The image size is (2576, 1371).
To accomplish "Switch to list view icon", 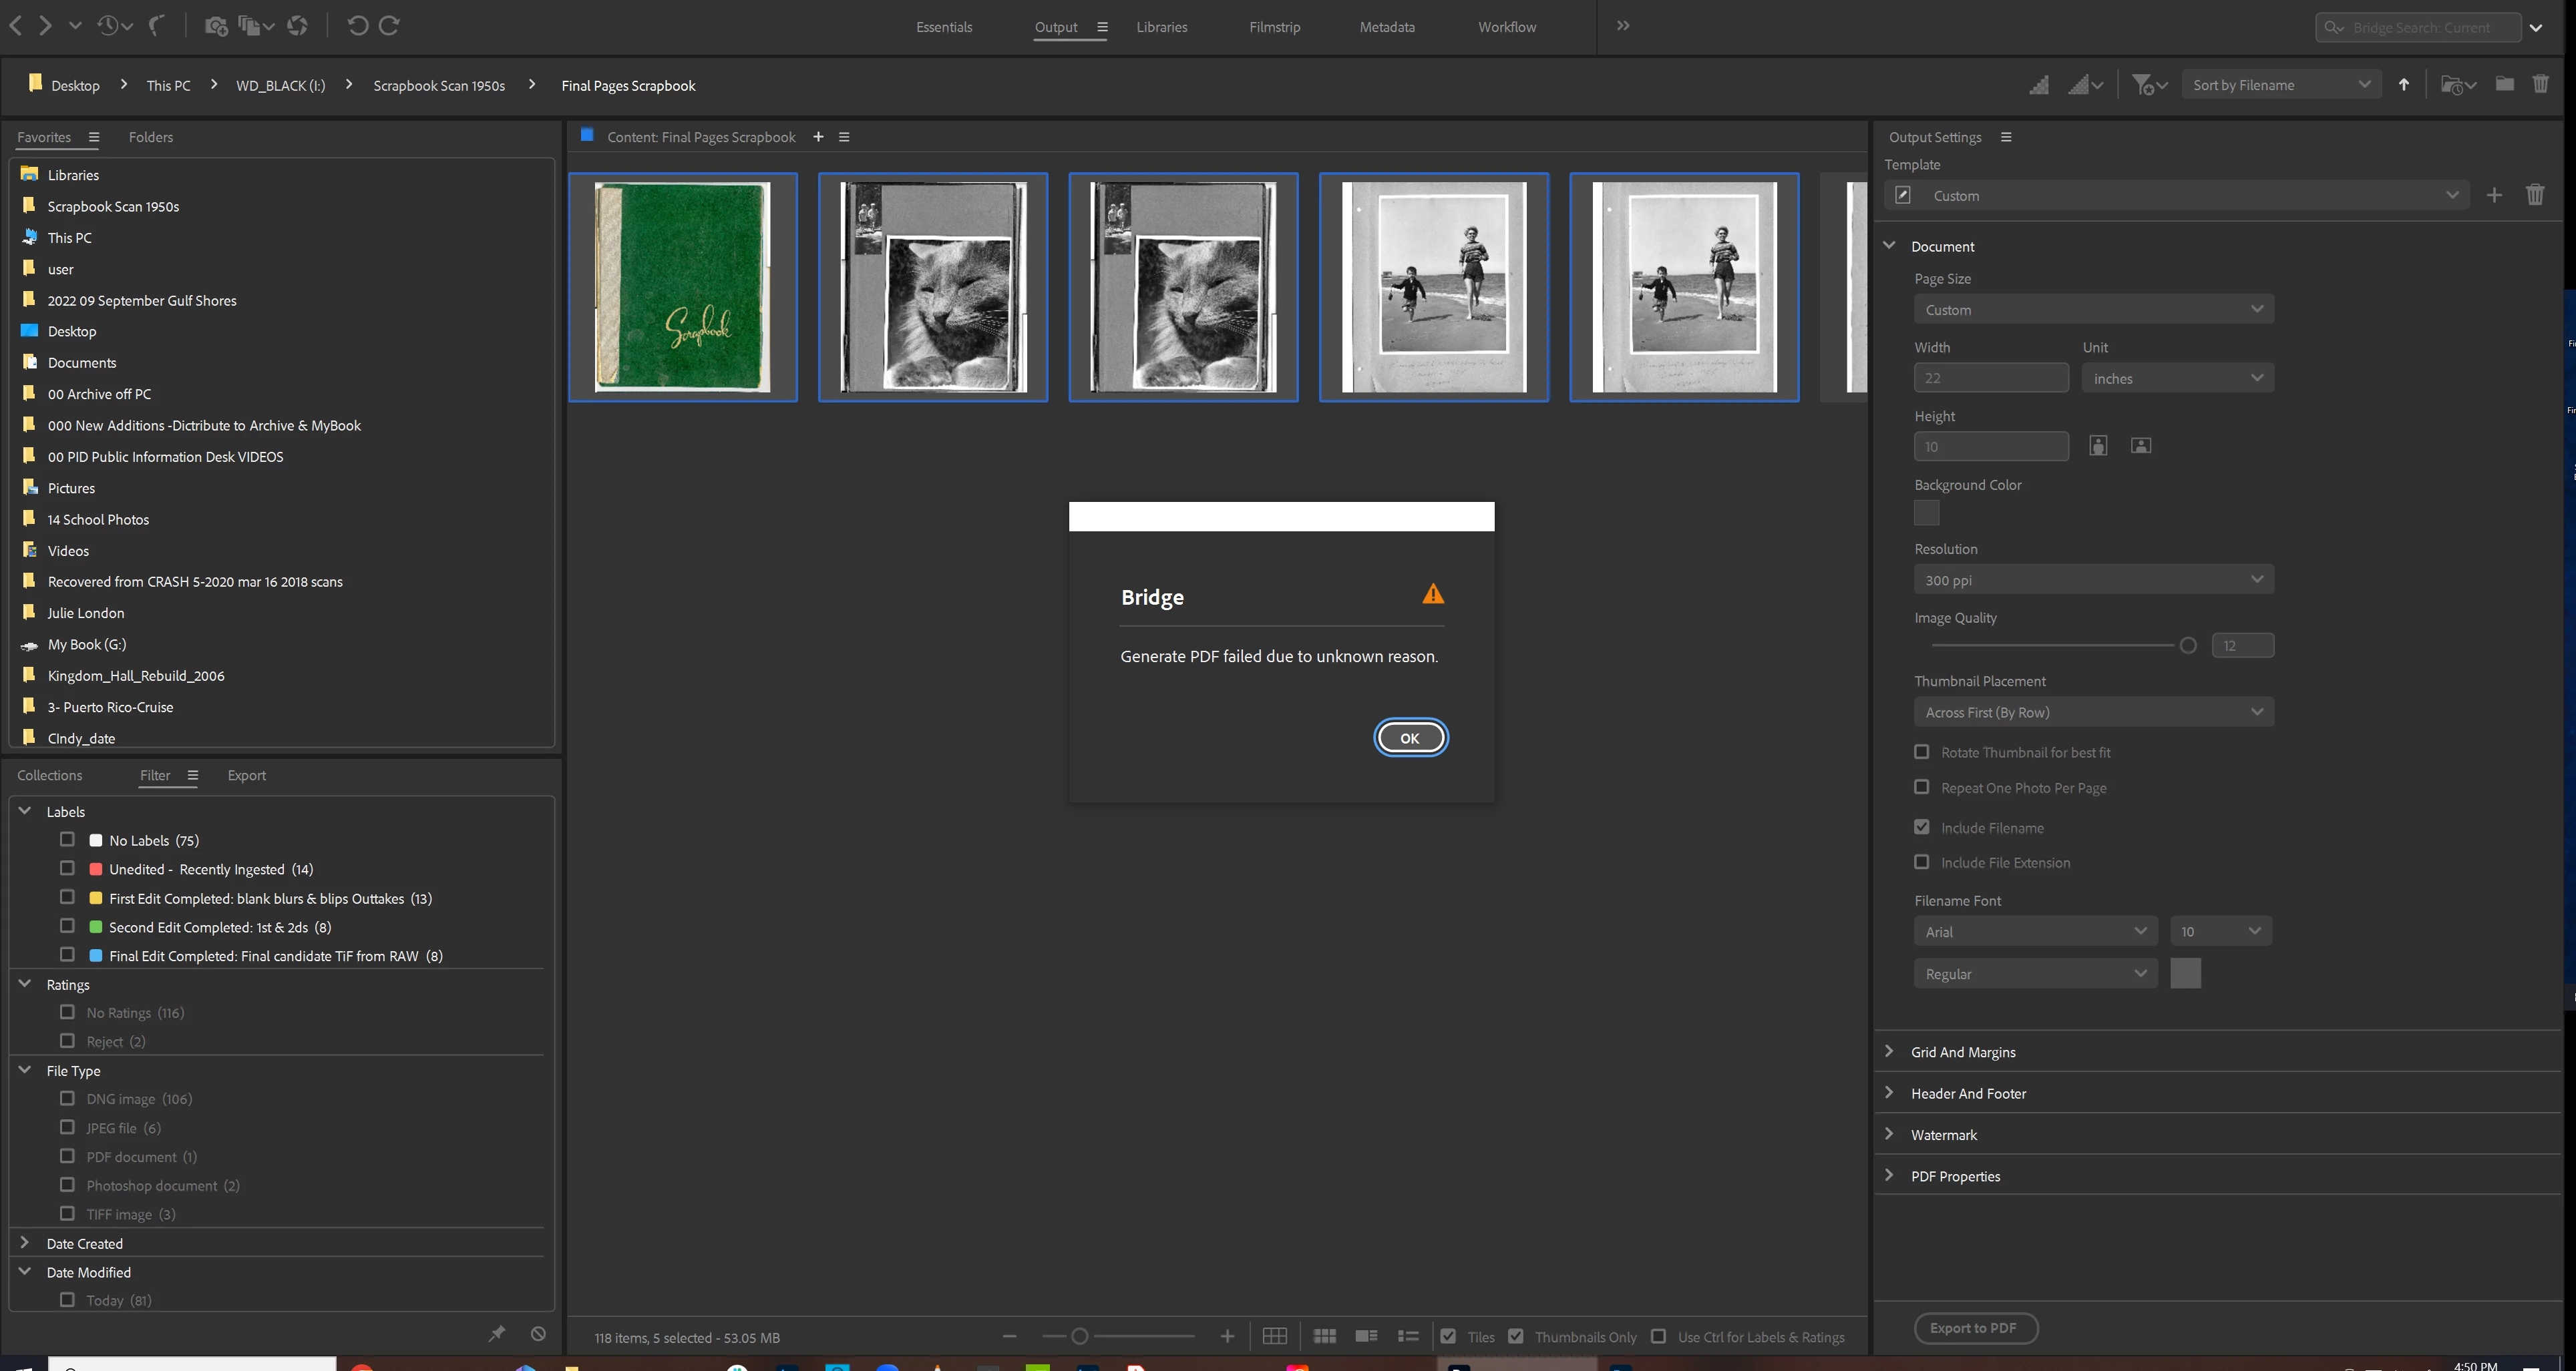I will click(x=1408, y=1337).
